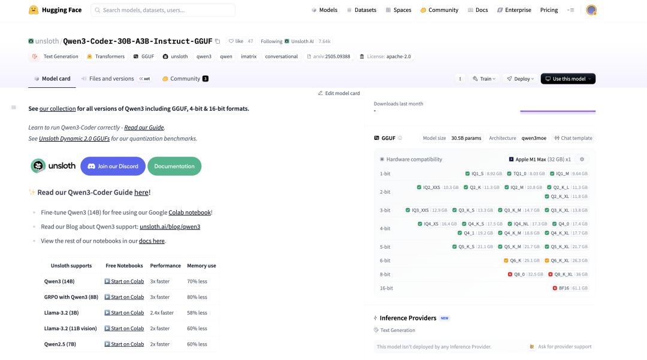Click the unsloth logo image
Viewport: 647px width, 360px height.
point(53,166)
